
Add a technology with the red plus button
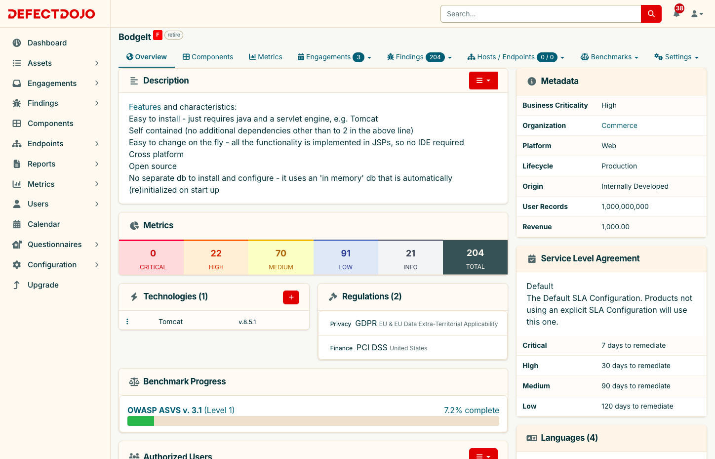(x=291, y=297)
